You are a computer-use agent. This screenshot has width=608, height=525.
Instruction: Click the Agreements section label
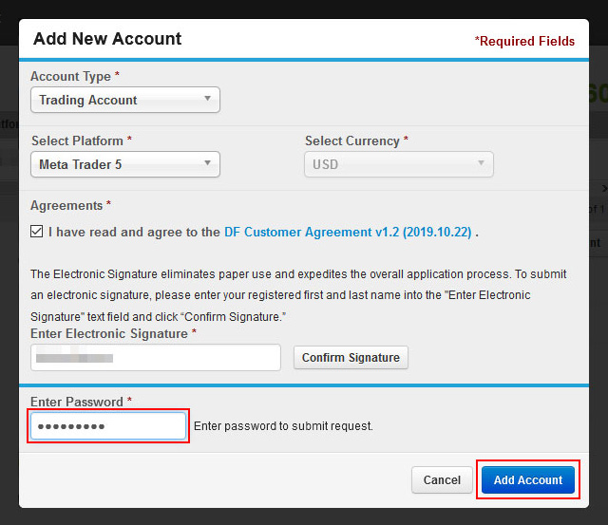66,205
